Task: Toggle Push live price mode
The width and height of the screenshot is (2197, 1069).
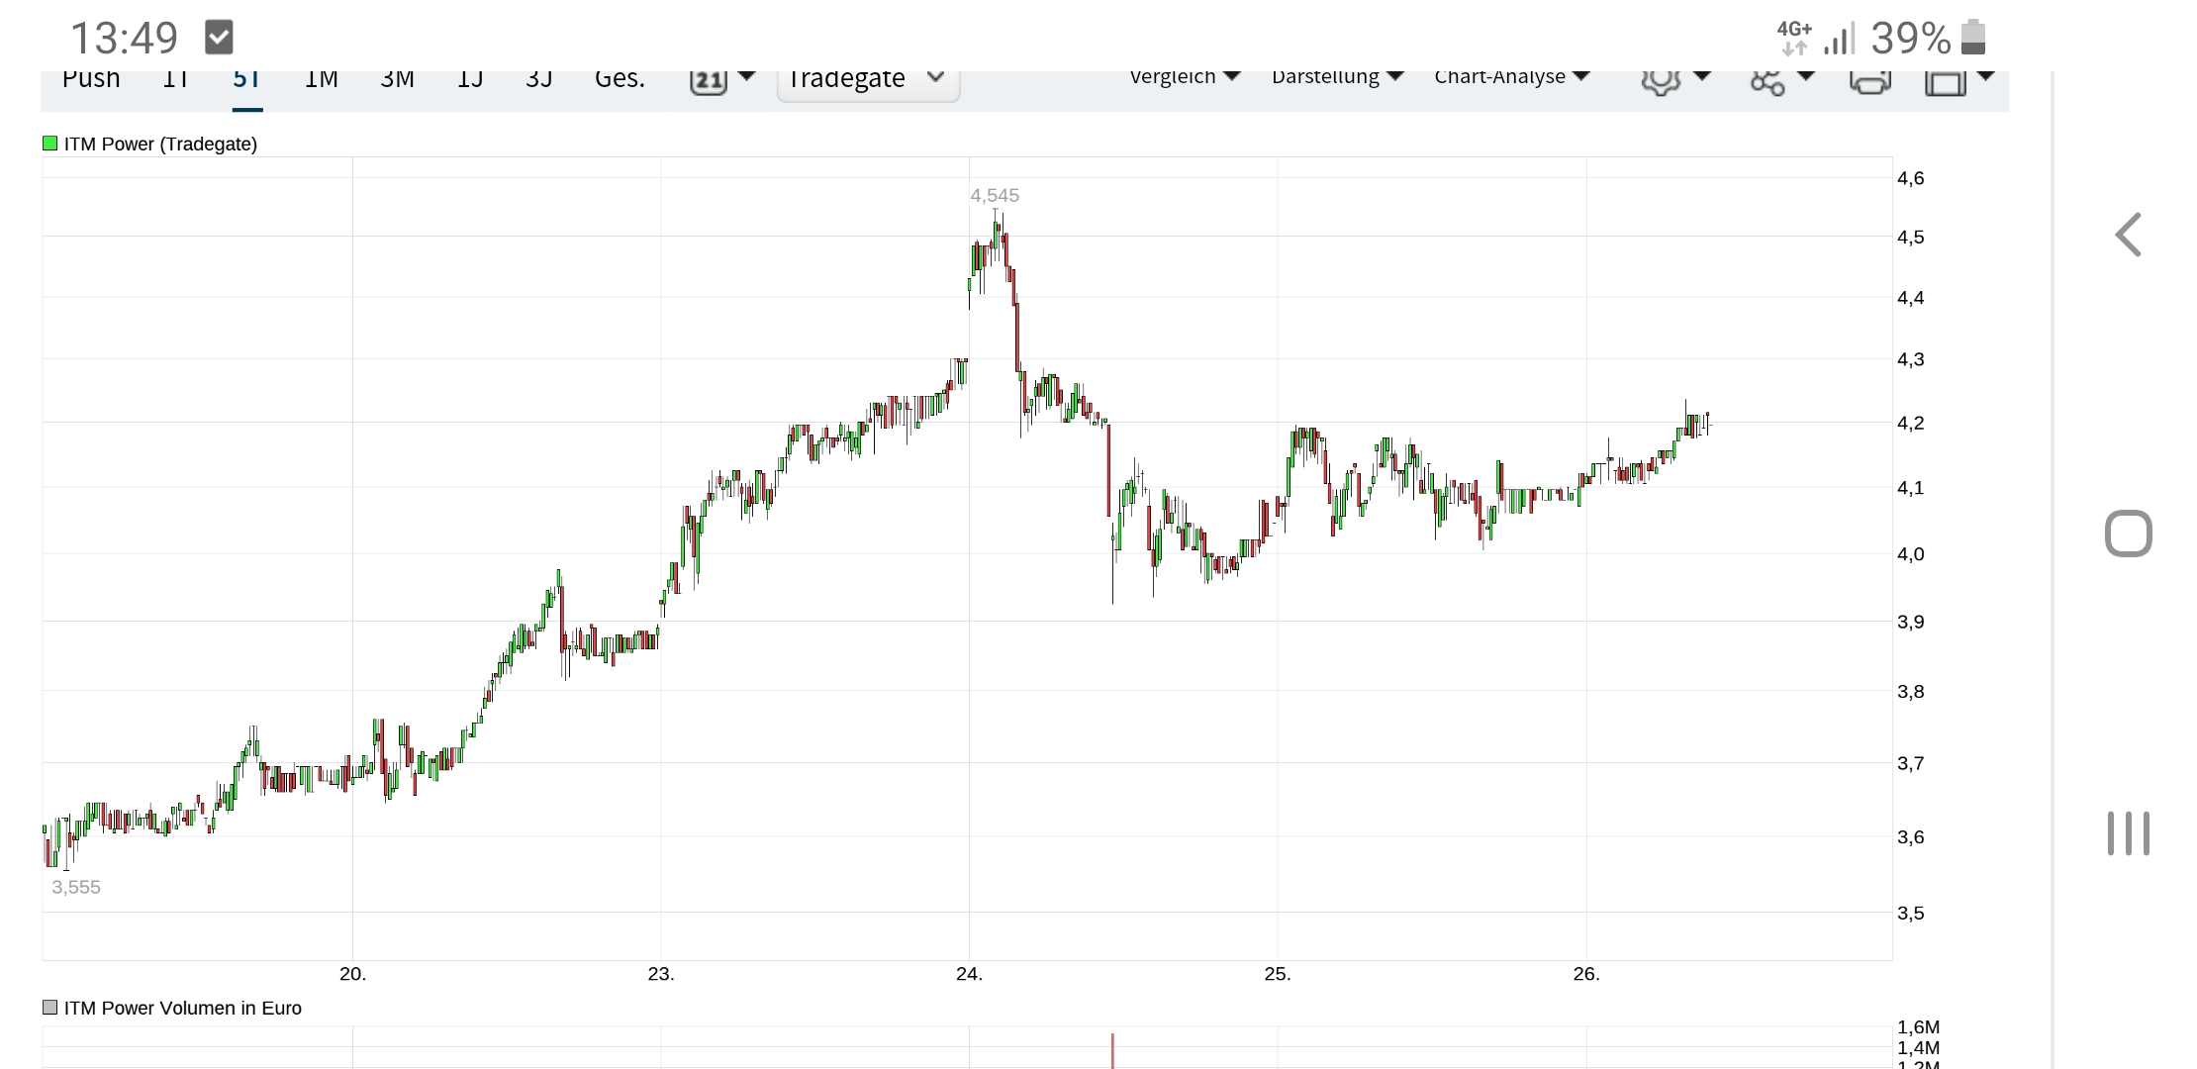Action: point(91,79)
